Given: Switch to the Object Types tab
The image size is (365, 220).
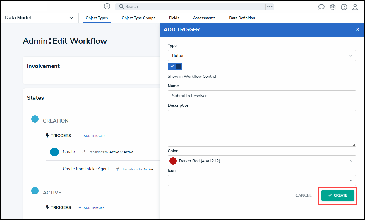Looking at the screenshot, I should 97,18.
